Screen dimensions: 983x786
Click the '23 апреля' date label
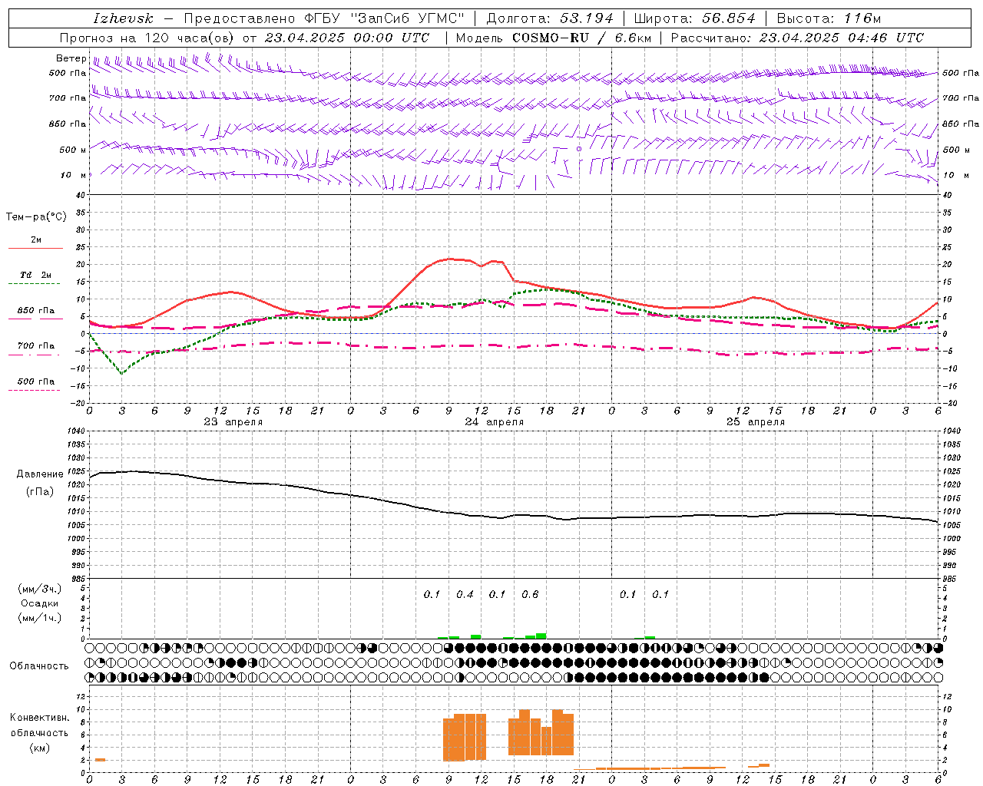click(x=233, y=422)
